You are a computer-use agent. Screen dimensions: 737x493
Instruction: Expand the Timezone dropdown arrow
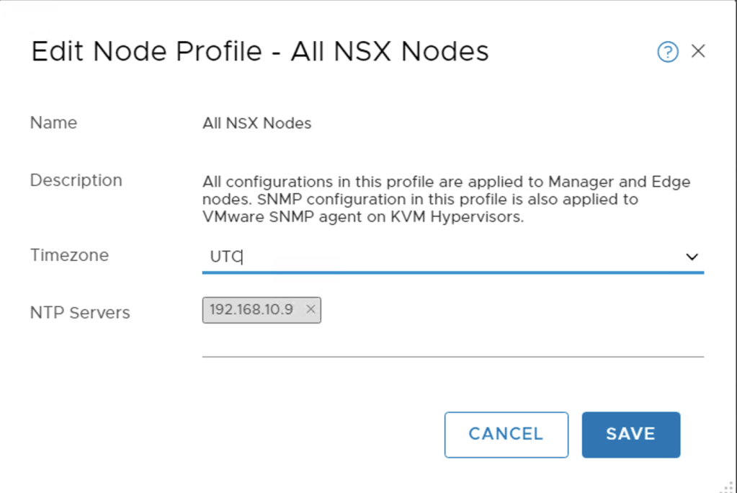click(692, 257)
